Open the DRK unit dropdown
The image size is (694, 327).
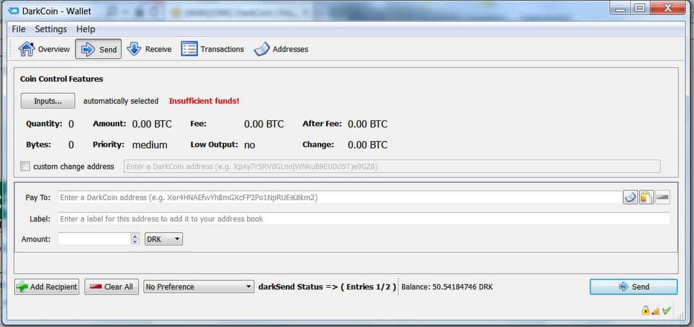[x=164, y=239]
